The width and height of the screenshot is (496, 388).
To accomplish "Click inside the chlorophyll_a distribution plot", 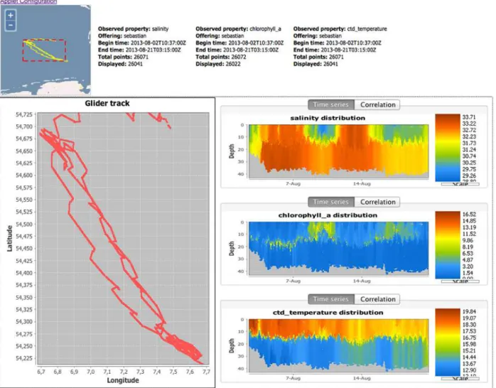I will coord(338,249).
